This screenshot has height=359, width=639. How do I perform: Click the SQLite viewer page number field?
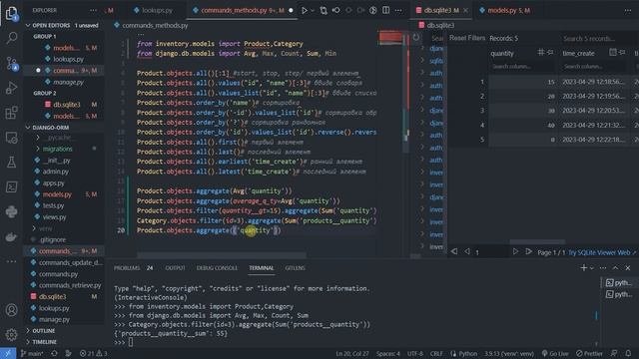(491, 252)
